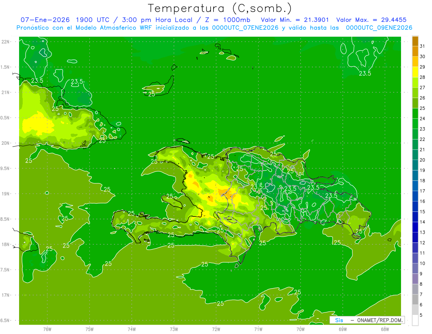Click the '1900 UTC' time text
The width and height of the screenshot is (432, 334).
pos(93,20)
